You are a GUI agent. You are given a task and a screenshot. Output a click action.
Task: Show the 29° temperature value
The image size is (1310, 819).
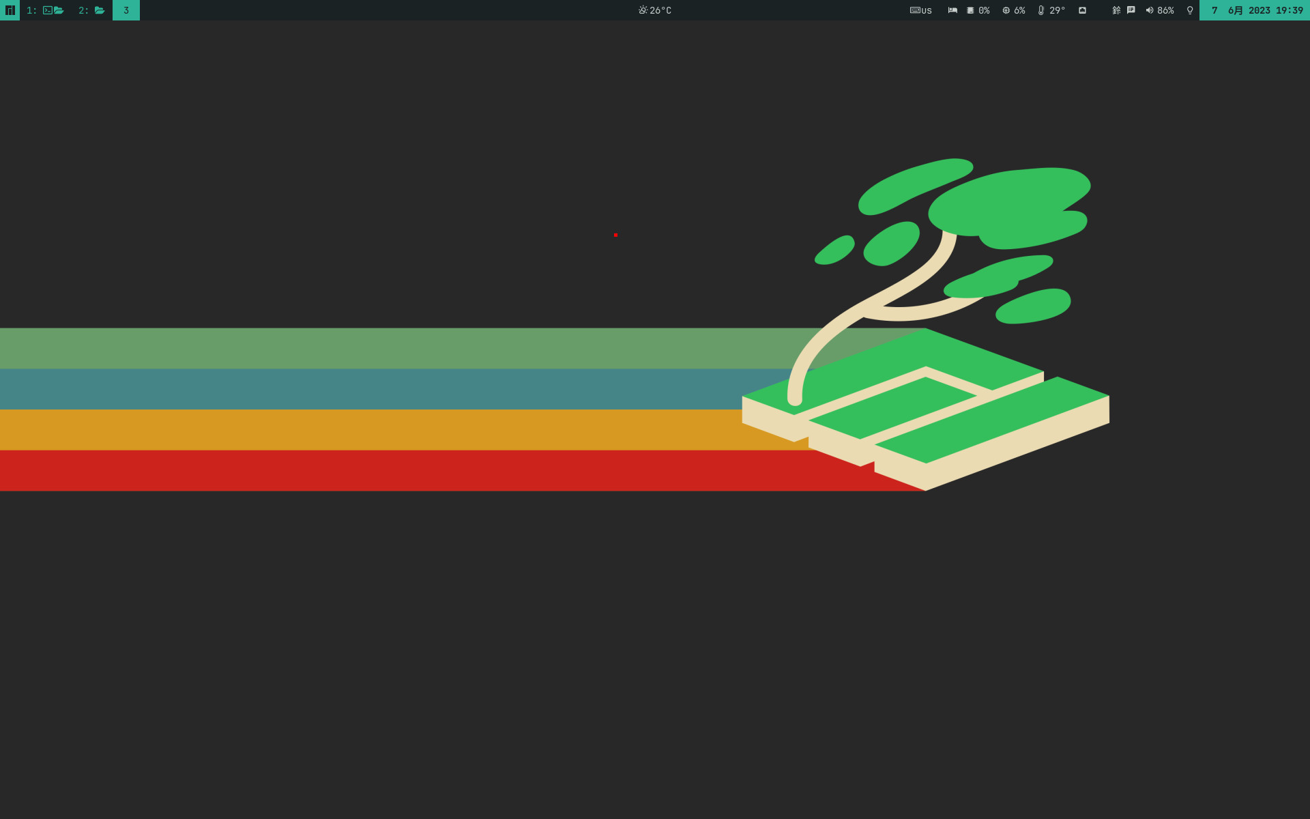(x=1057, y=10)
